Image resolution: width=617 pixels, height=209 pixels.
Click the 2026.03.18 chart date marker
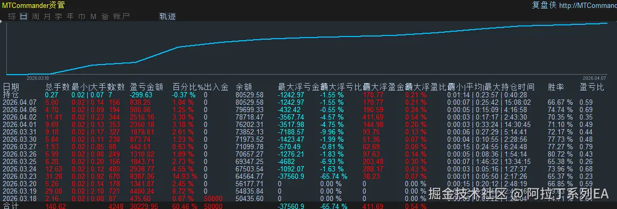[x=38, y=78]
